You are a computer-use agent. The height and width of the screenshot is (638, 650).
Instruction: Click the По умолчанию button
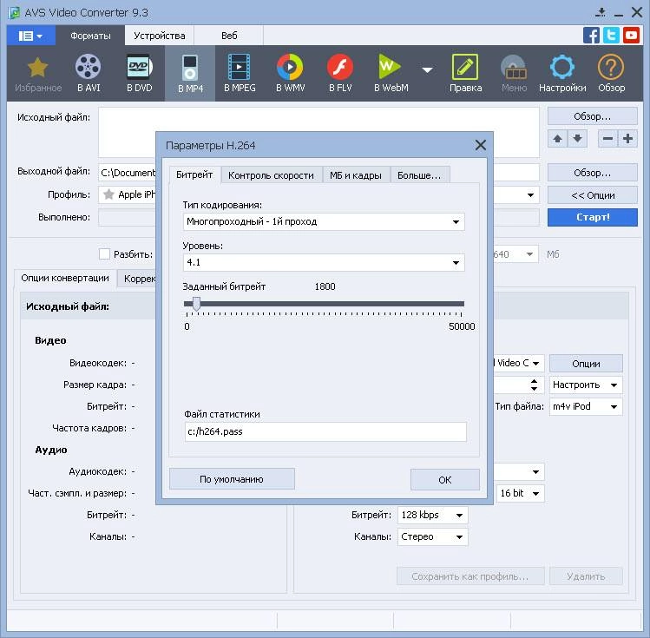(x=232, y=479)
